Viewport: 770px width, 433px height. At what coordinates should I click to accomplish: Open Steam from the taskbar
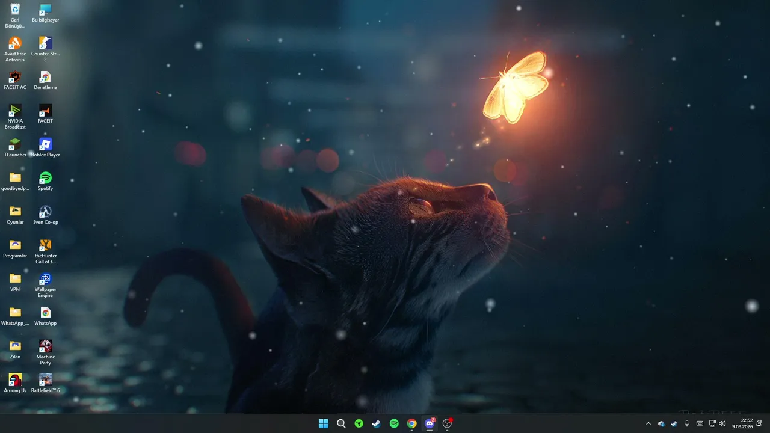pos(377,423)
